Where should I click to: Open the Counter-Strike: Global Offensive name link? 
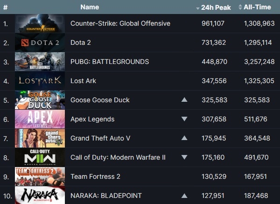120,23
